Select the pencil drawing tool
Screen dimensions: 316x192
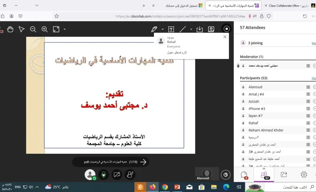pos(154,29)
